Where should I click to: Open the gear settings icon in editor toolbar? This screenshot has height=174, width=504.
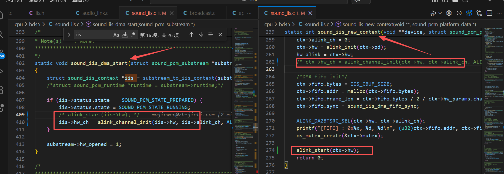click(449, 13)
